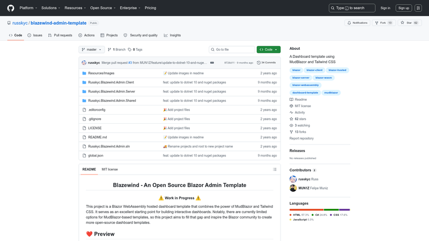Image resolution: width=429 pixels, height=241 pixels.
Task: Switch to the Actions tab
Action: tap(86, 35)
